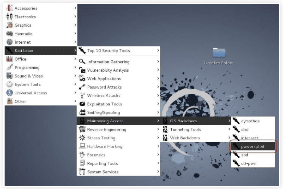This screenshot has height=189, width=283.
Task: Open the Reverse Engineering menu entry
Action: pyautogui.click(x=106, y=130)
